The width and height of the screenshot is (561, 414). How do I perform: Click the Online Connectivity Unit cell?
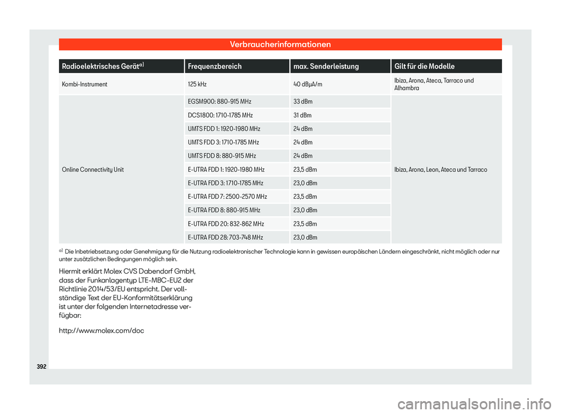122,170
